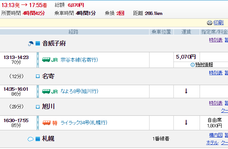Image resolution: width=228 pixels, height=149 pixels.
Task: Click the printer icon next to 印刷
Action: 210,23
